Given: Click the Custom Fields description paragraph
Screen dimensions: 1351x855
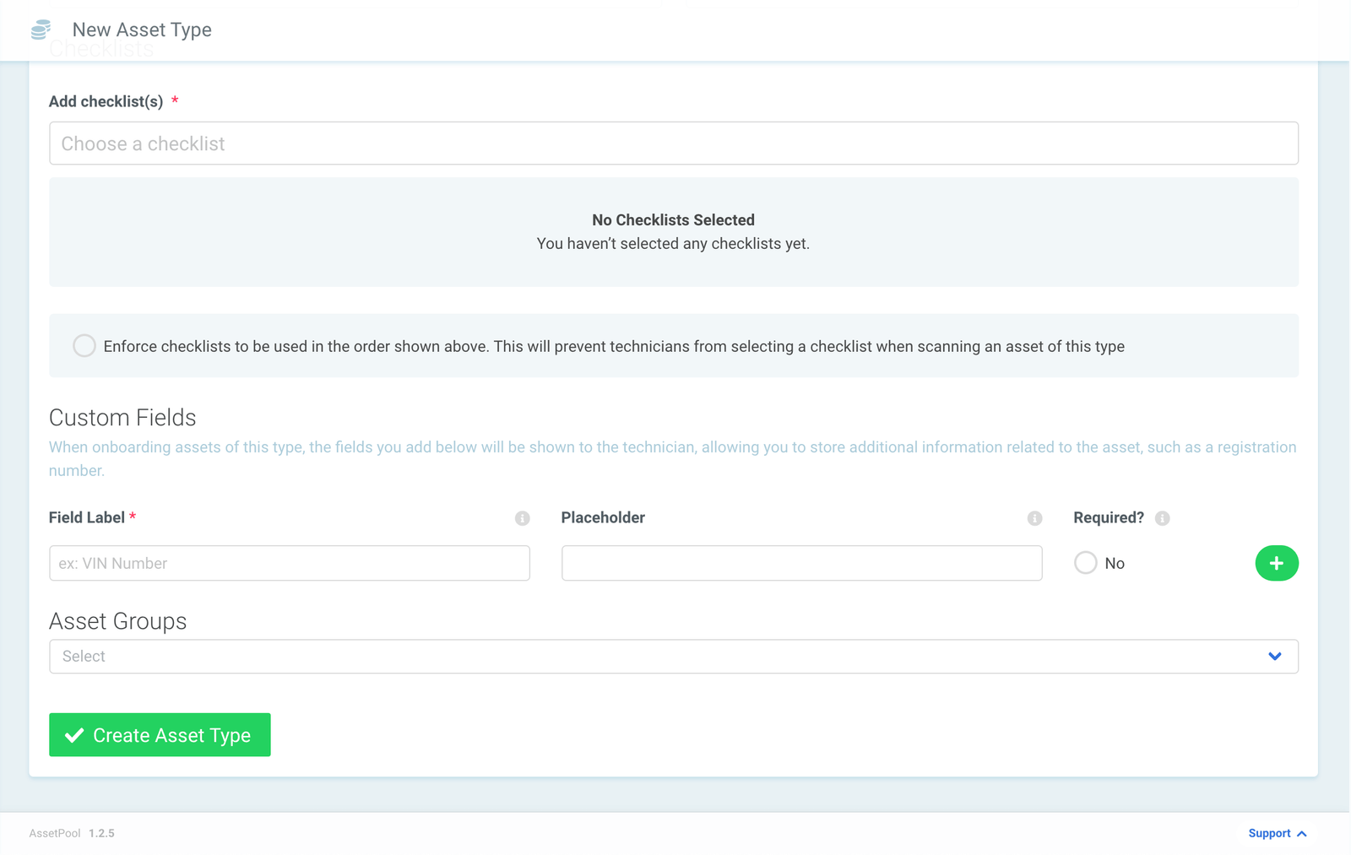Looking at the screenshot, I should coord(673,459).
